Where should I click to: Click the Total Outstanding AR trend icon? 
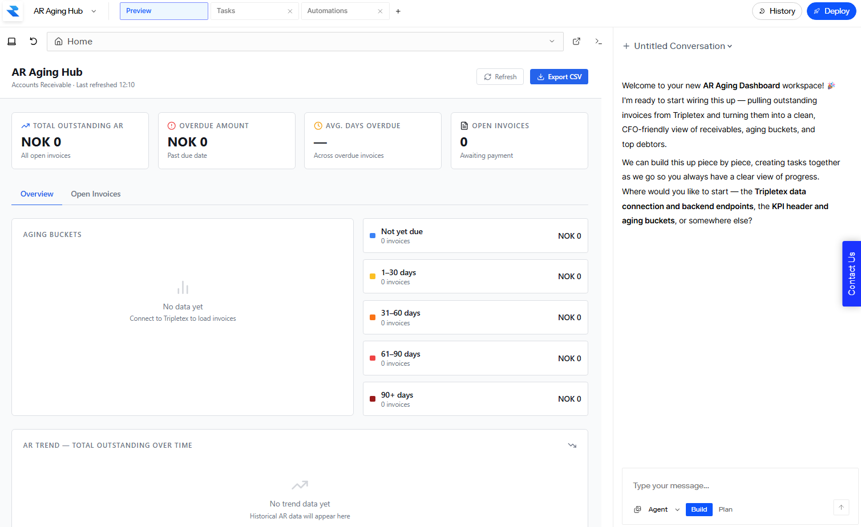pyautogui.click(x=26, y=126)
